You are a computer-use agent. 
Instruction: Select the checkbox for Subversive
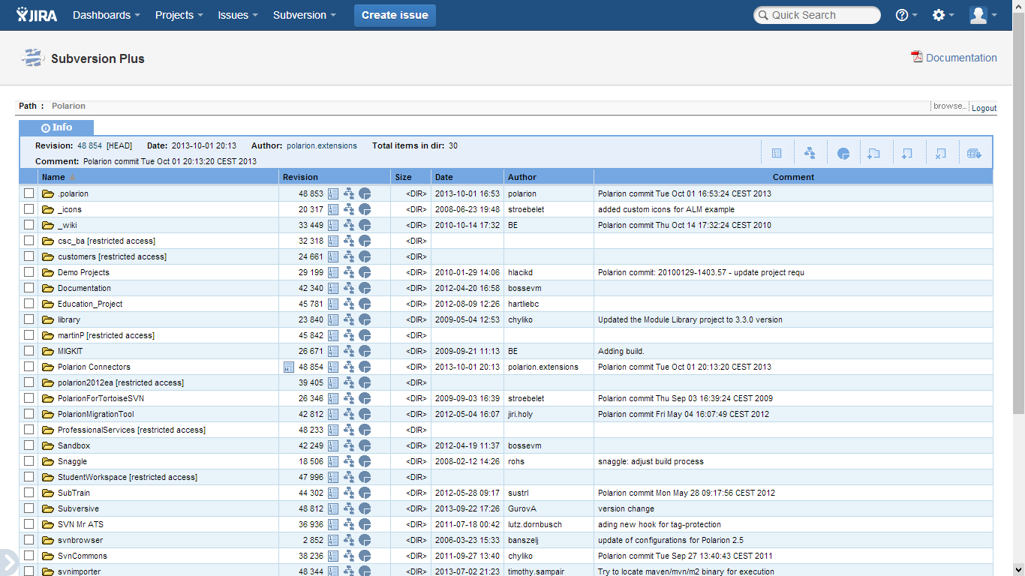pos(29,508)
